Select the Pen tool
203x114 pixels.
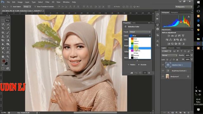coord(3,48)
